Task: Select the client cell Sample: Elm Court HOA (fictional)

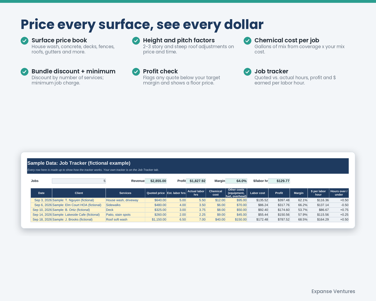Action: [x=79, y=205]
